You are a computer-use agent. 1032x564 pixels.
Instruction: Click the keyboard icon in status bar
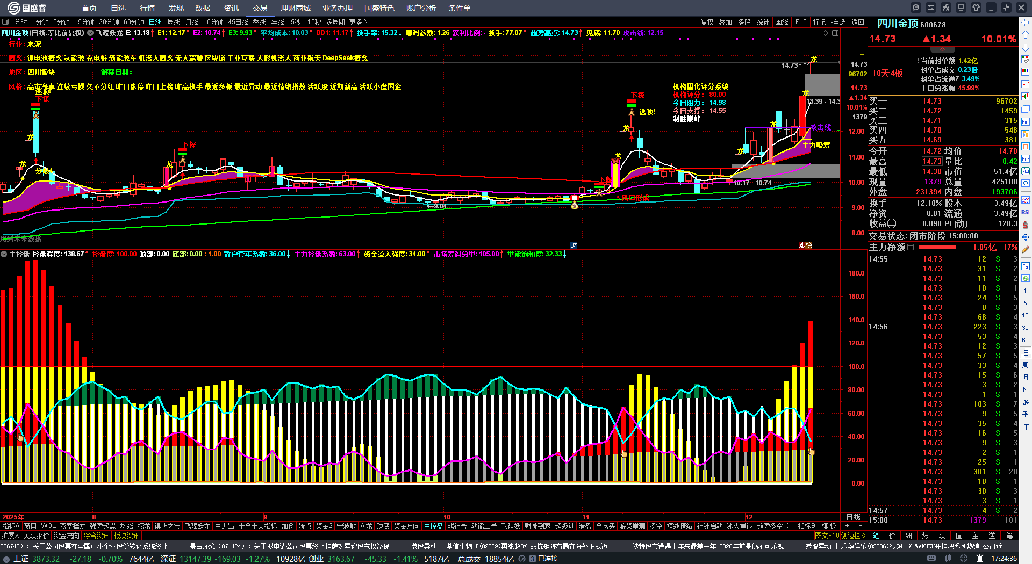tap(931, 559)
